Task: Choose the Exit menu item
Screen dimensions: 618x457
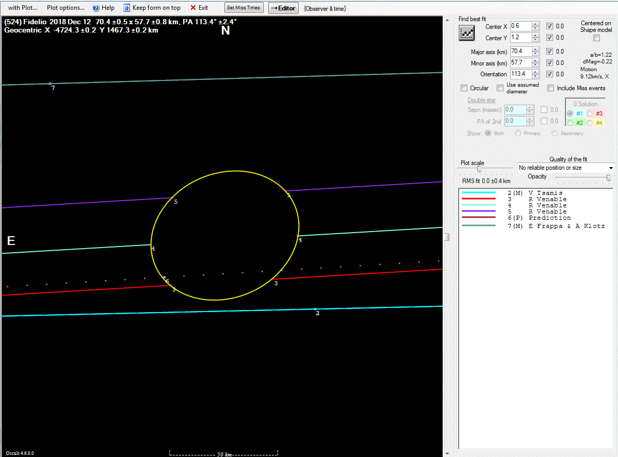Action: pyautogui.click(x=199, y=8)
